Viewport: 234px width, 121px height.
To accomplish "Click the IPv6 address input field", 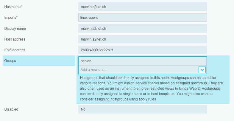I will click(142, 50).
